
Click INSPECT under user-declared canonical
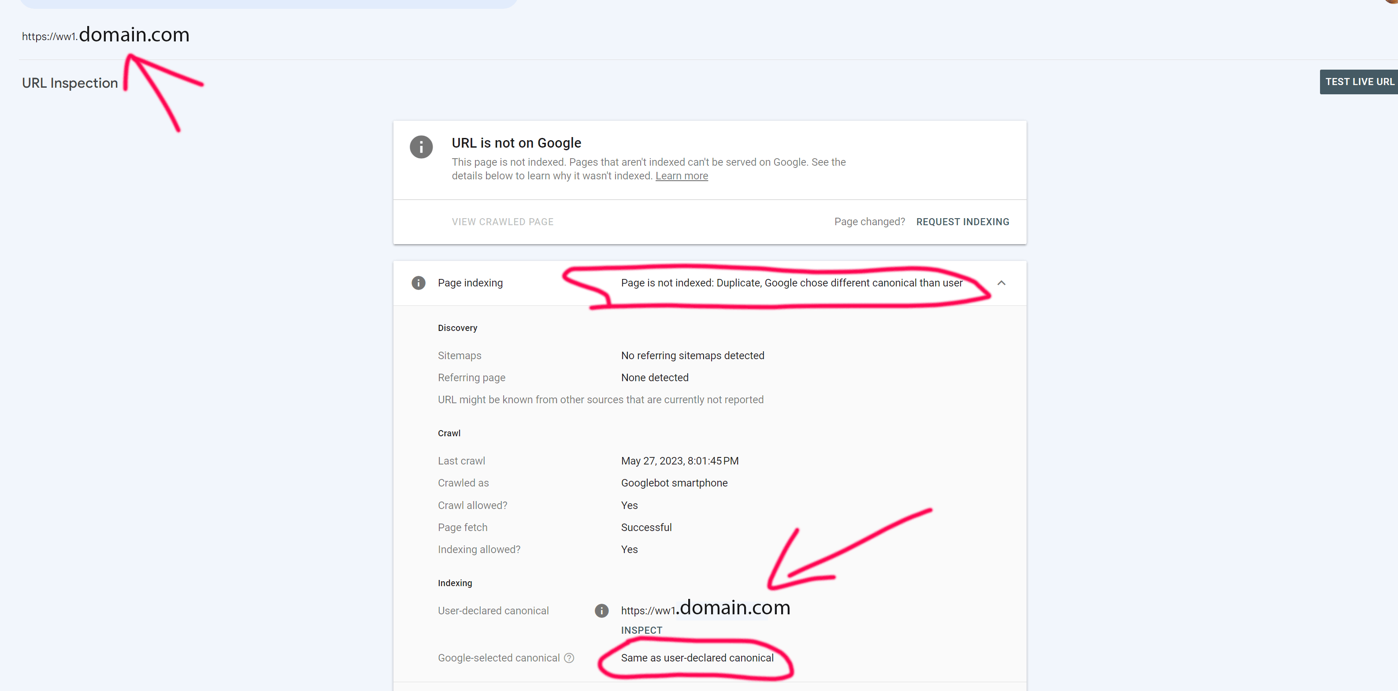tap(642, 630)
